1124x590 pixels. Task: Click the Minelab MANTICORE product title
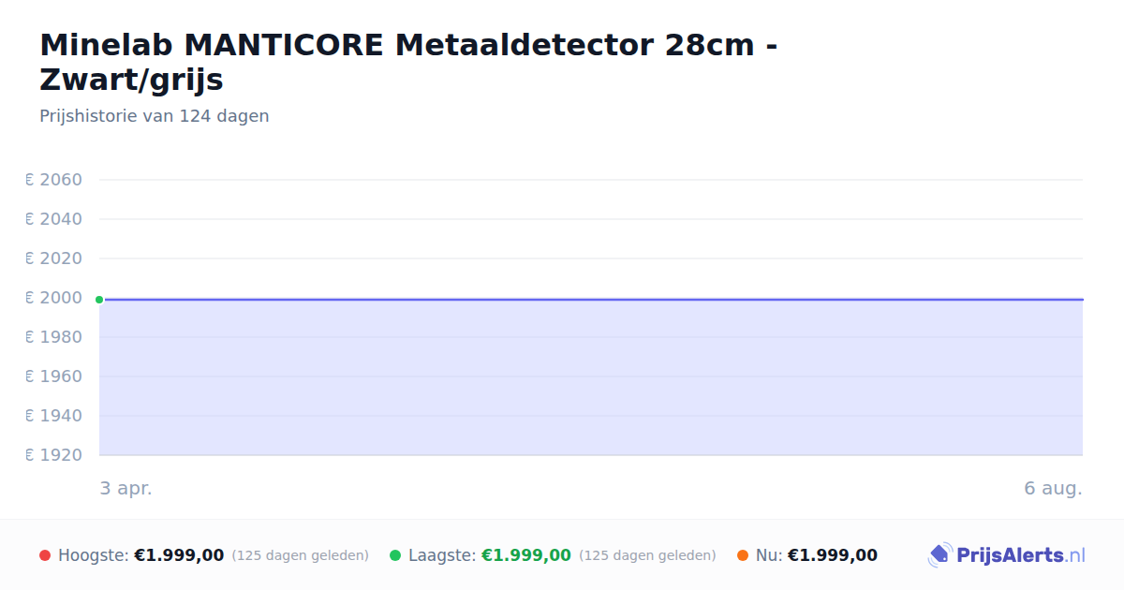pyautogui.click(x=408, y=62)
